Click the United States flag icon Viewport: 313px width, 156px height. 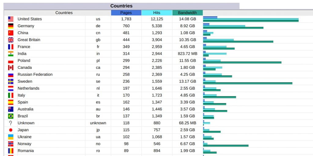11,19
